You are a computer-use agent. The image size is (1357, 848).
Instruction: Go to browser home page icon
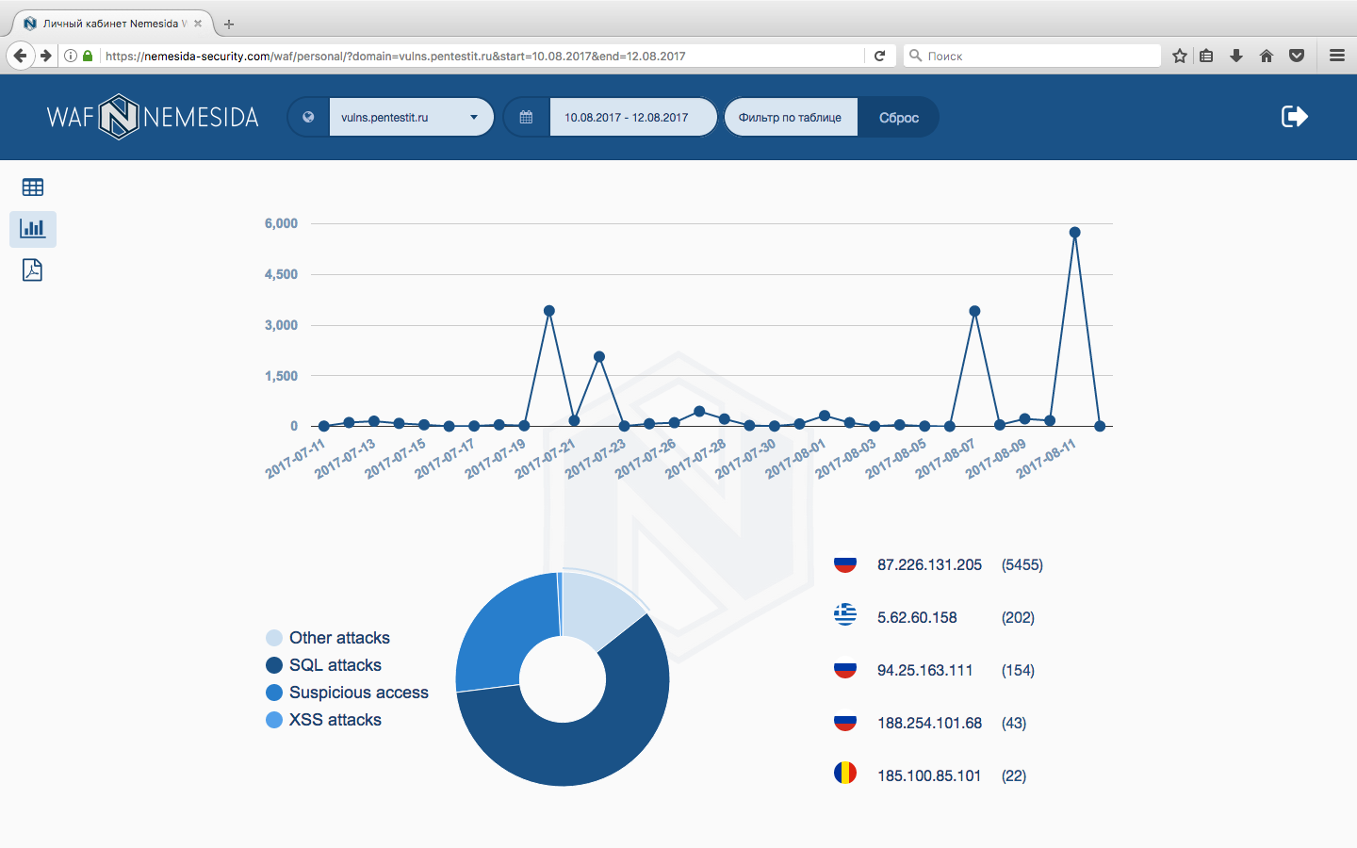(x=1267, y=56)
